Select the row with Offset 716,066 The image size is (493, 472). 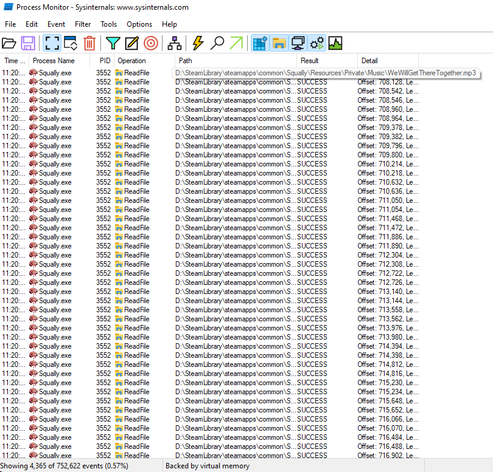tap(210, 419)
